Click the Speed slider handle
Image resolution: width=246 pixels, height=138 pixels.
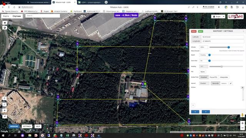(209, 55)
